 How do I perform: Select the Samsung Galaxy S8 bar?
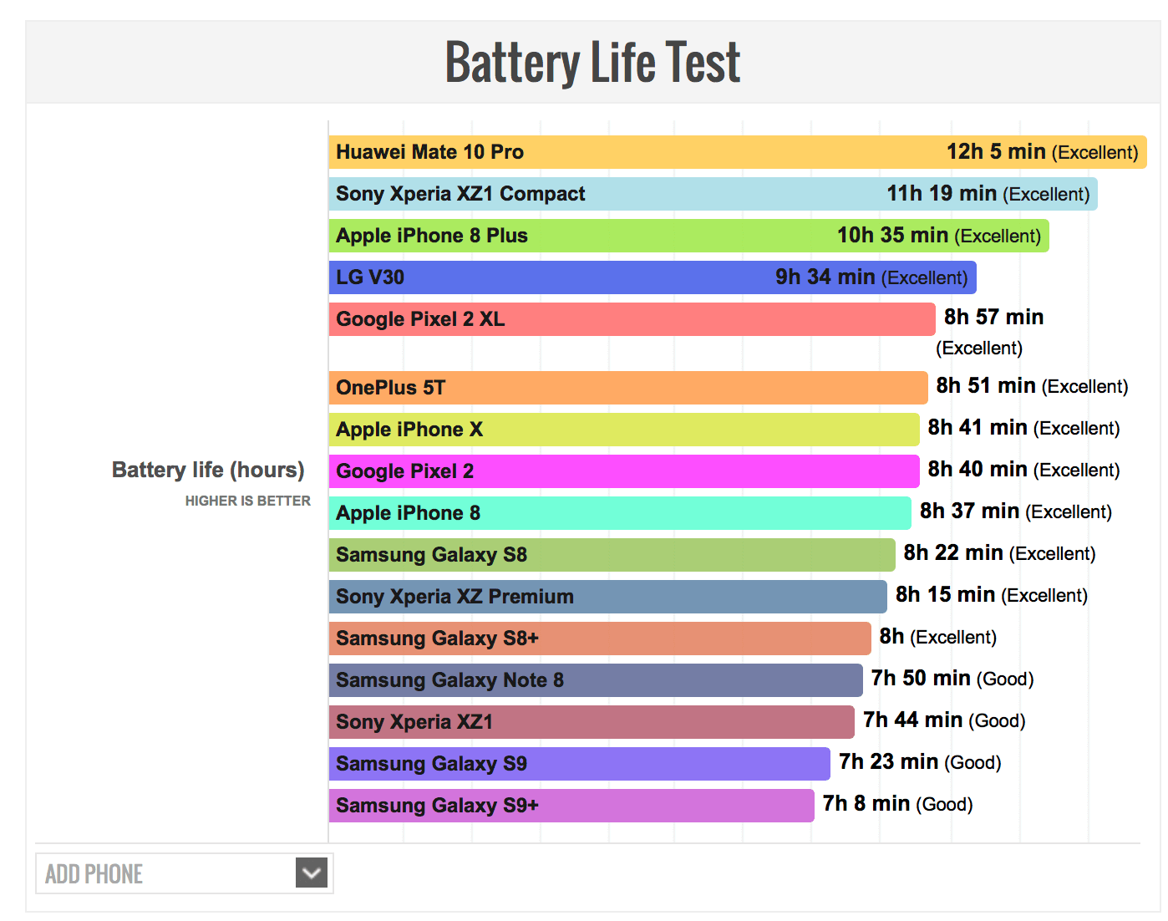[x=611, y=555]
